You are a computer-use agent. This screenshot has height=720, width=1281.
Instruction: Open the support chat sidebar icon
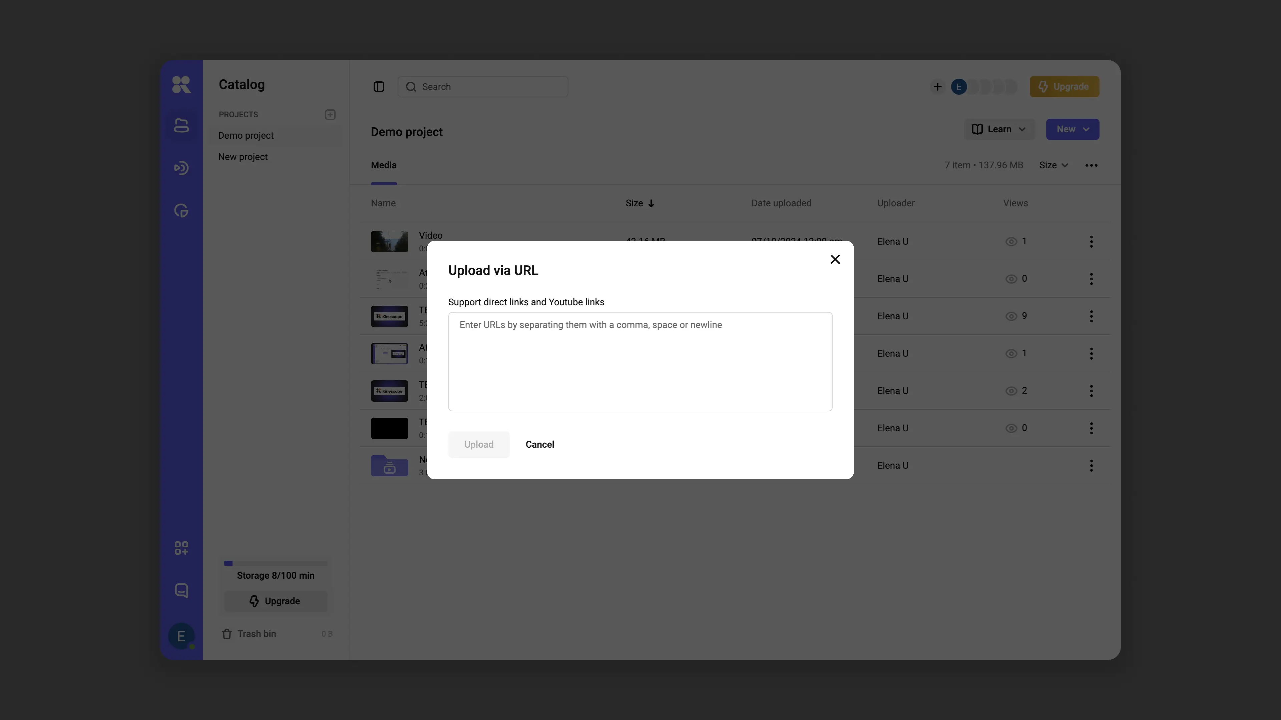pyautogui.click(x=181, y=590)
